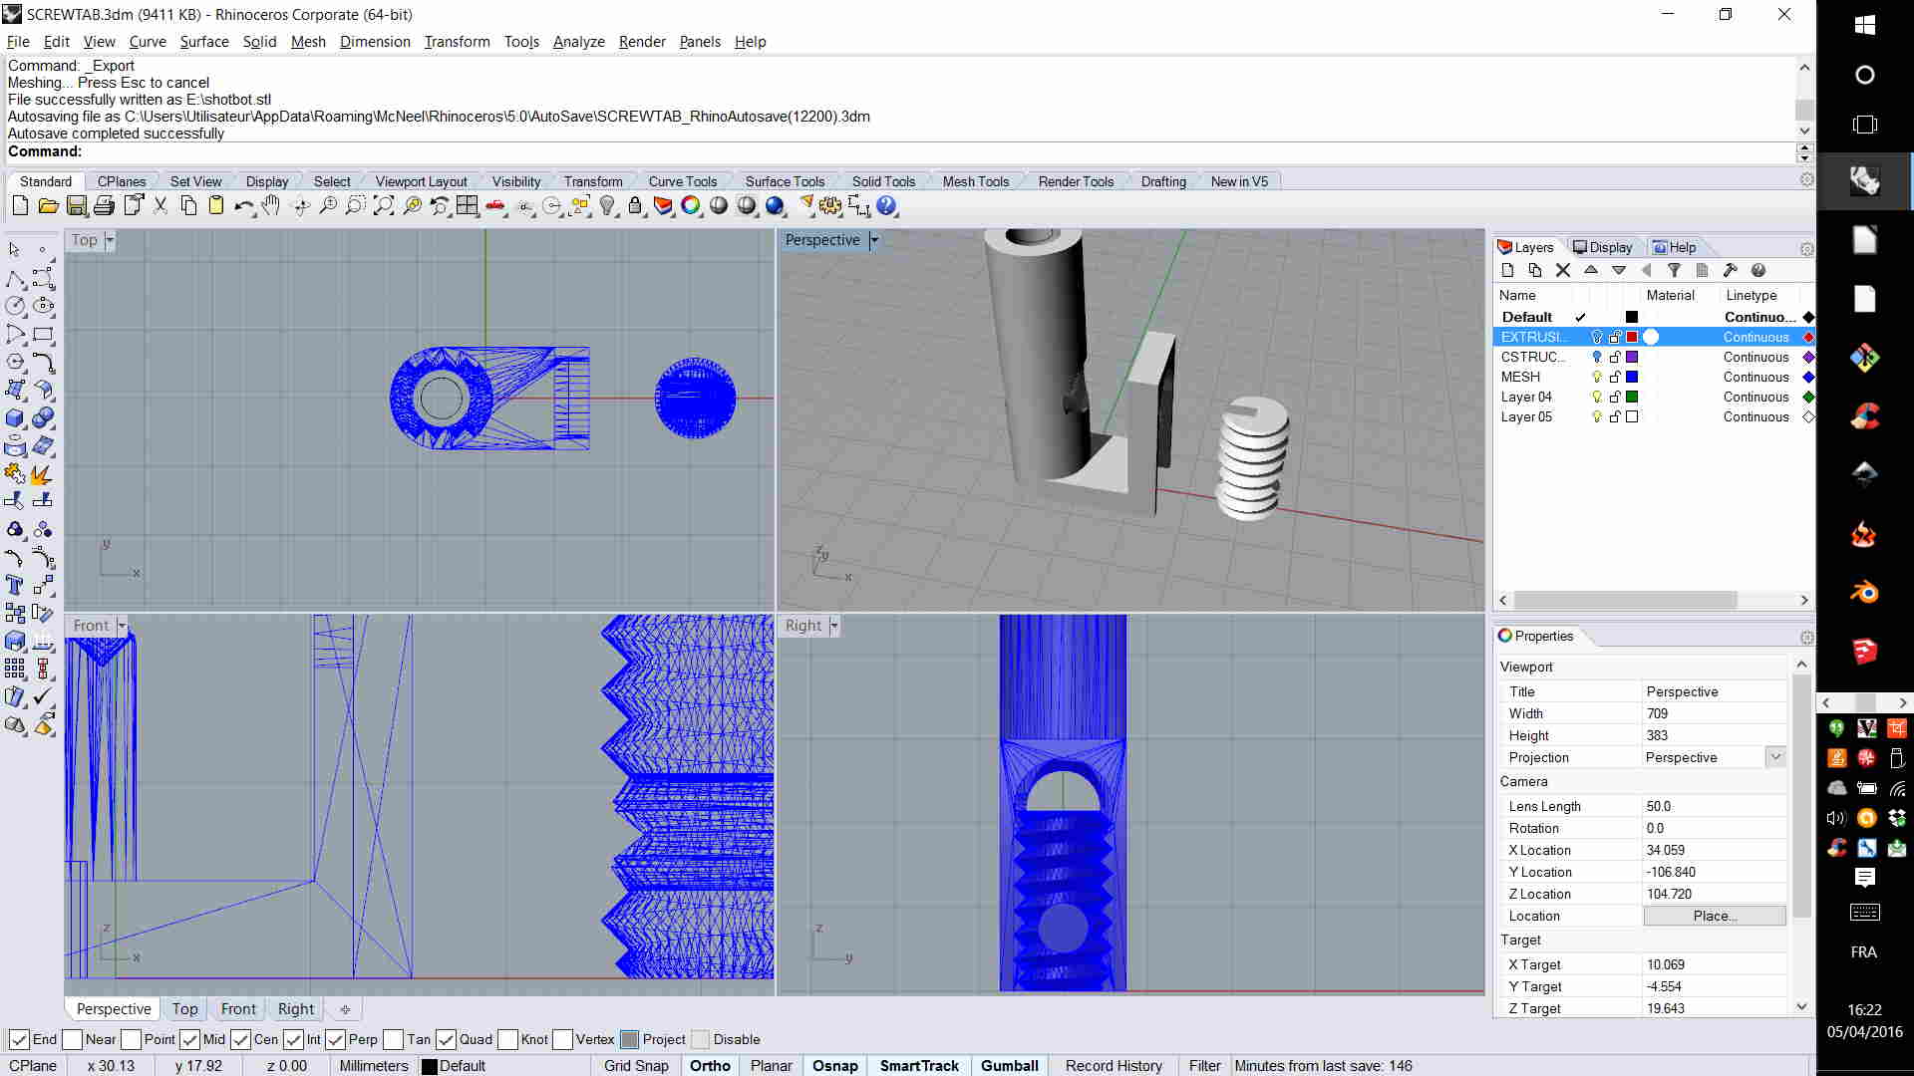Select the Pan view hand tool
1914x1076 pixels.
271,206
